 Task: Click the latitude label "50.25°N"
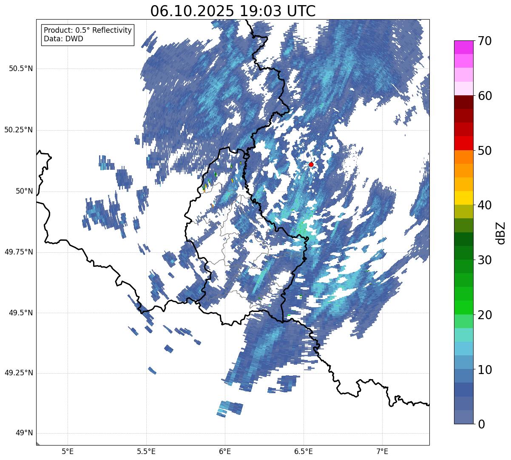pos(18,130)
